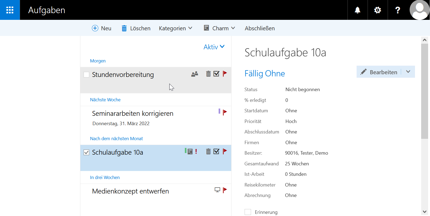
Task: Click the 0 Stunden Ist-Arbeit value
Action: click(296, 174)
